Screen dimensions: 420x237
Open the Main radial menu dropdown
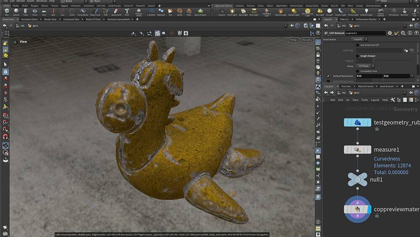point(102,1)
